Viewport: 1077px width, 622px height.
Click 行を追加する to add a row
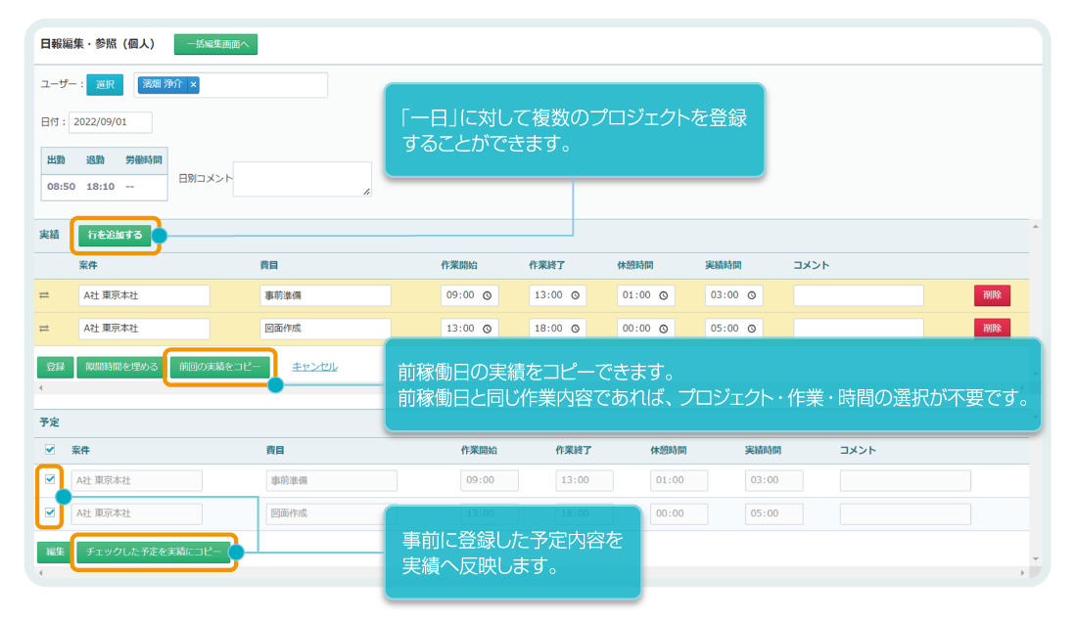pyautogui.click(x=116, y=236)
